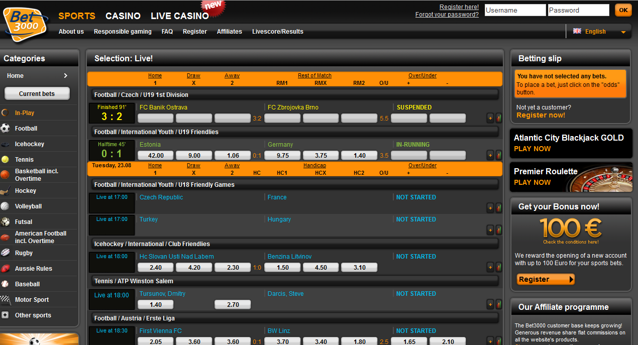This screenshot has width=638, height=345.
Task: Select Tursunov, Dmitry odds 1.40
Action: tap(156, 304)
